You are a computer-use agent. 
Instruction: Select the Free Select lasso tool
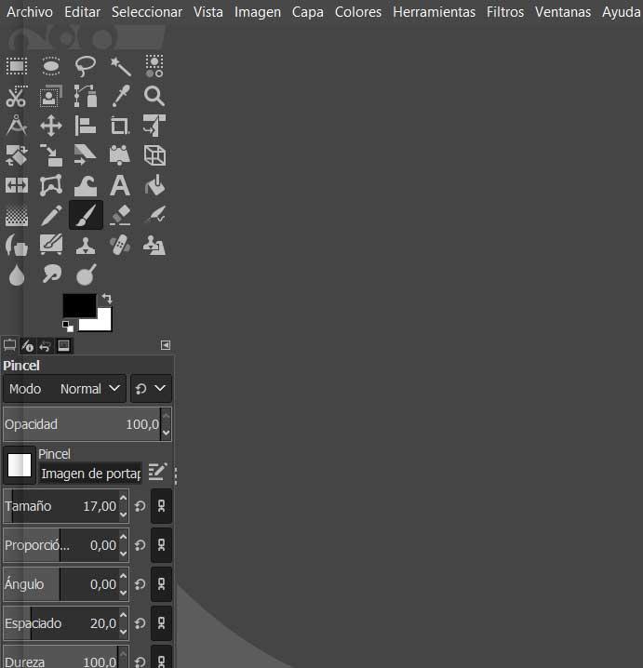[x=86, y=66]
